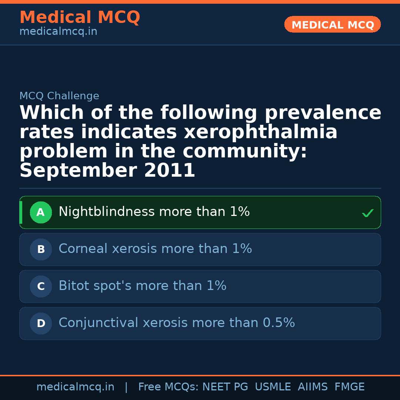Click "Free MCQs:" text in footer

click(x=169, y=387)
